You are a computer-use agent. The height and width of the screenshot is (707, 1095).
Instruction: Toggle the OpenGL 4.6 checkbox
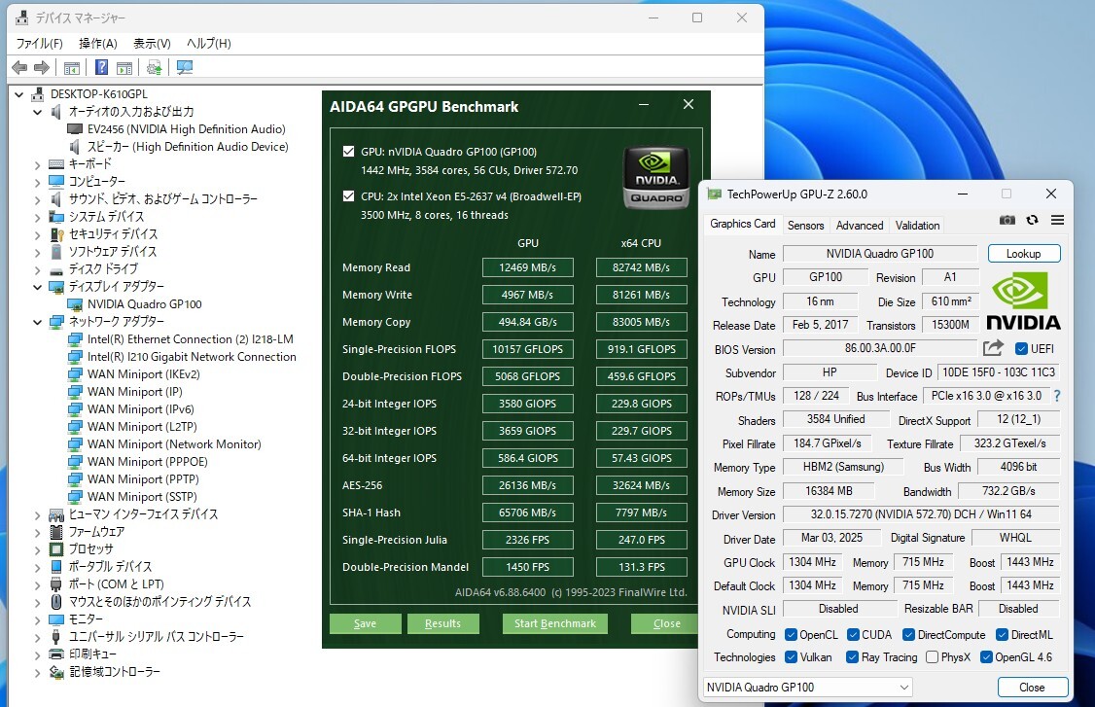point(986,656)
